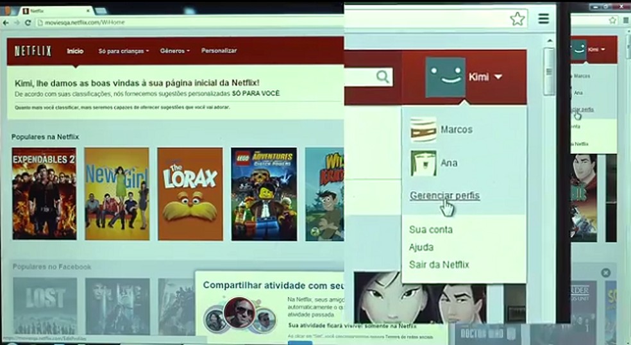Screen dimensions: 631x345
Task: Click the search magnifier icon
Action: (382, 76)
